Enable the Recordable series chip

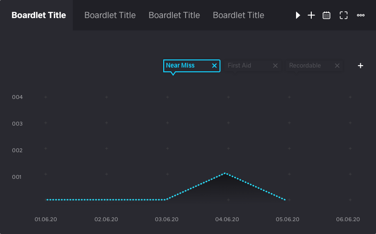(307, 66)
